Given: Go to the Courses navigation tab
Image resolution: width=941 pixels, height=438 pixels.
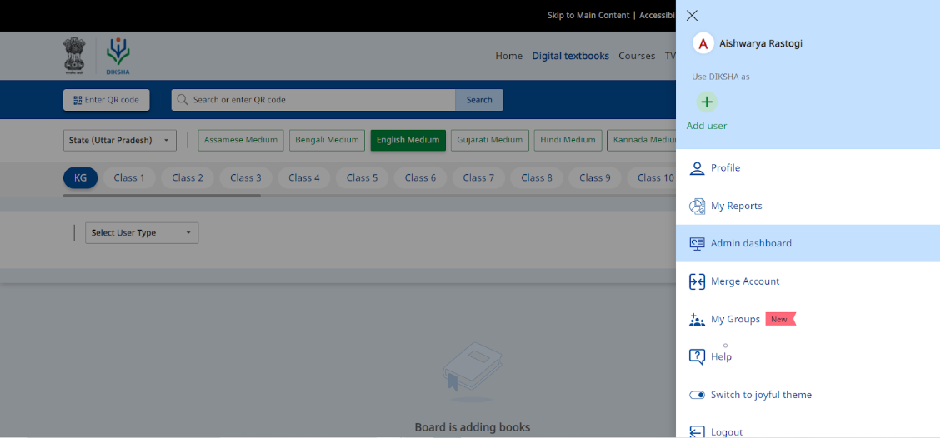Looking at the screenshot, I should coord(637,56).
